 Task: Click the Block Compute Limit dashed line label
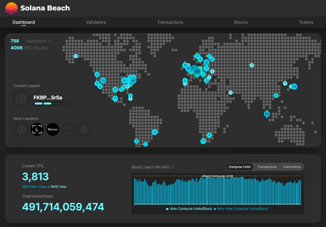218,176
